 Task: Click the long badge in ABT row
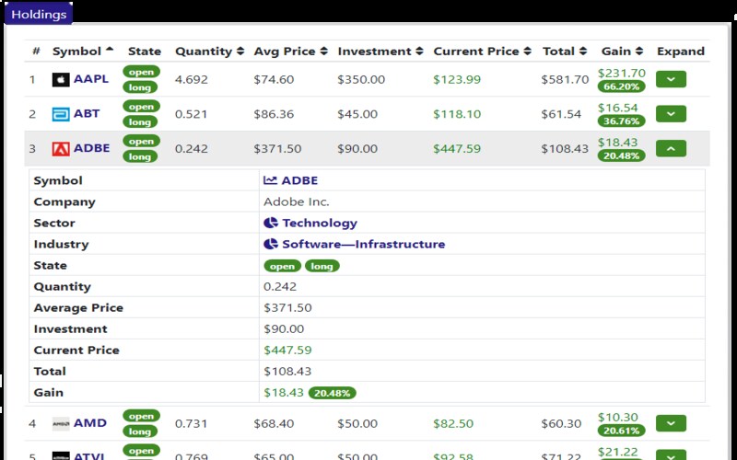[140, 122]
